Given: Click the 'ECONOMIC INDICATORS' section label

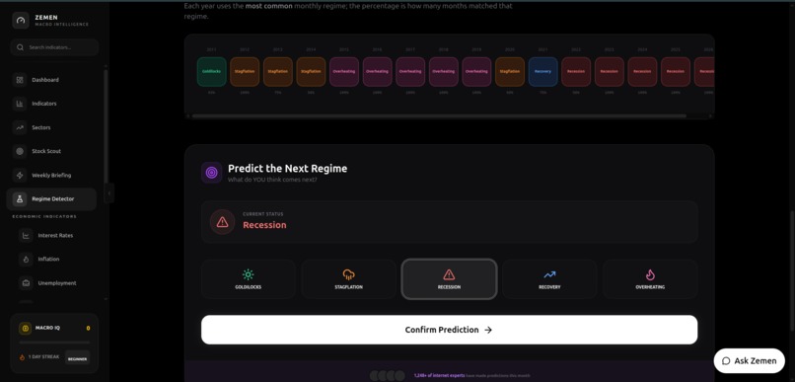Looking at the screenshot, I should tap(44, 216).
